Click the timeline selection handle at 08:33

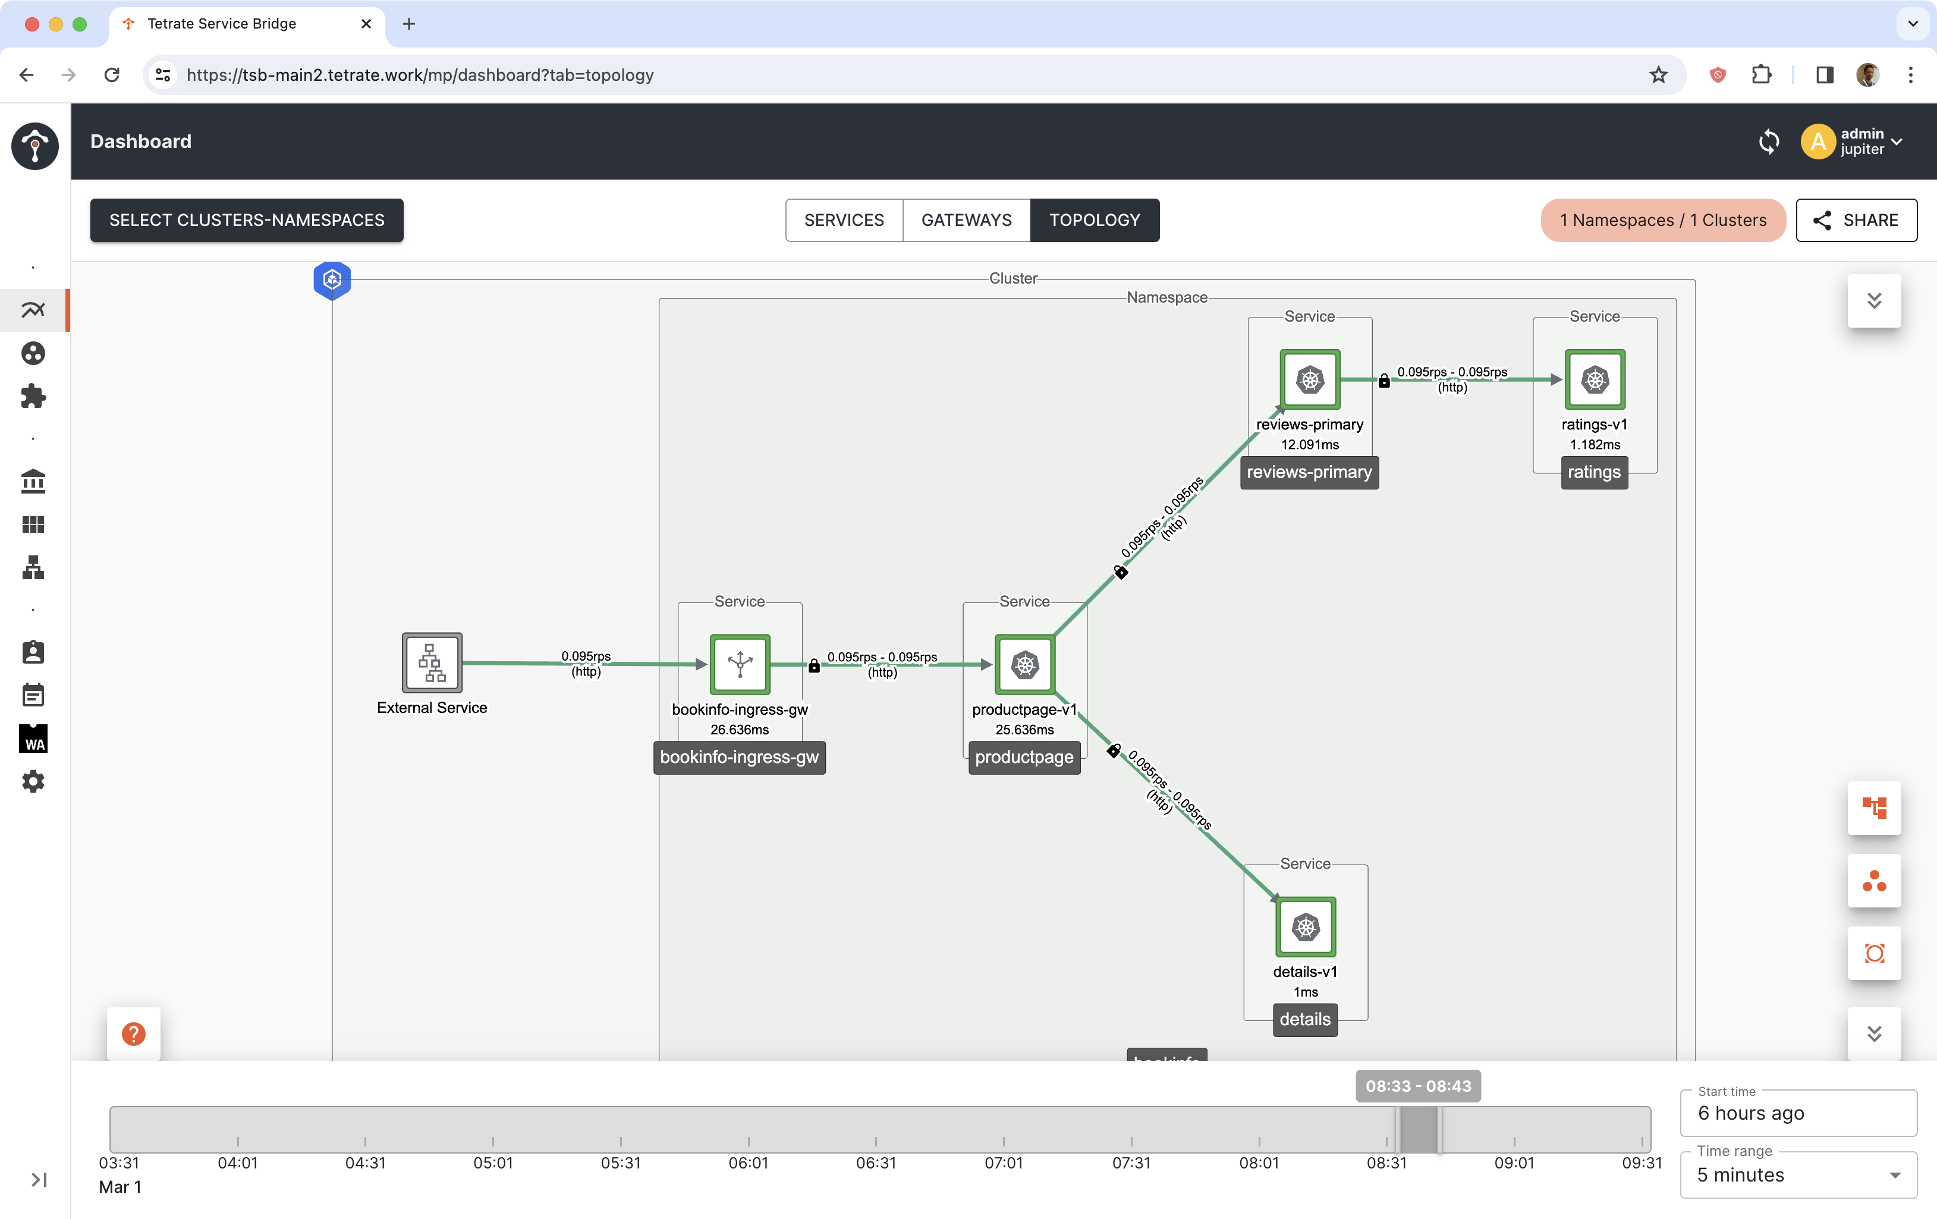(1398, 1129)
